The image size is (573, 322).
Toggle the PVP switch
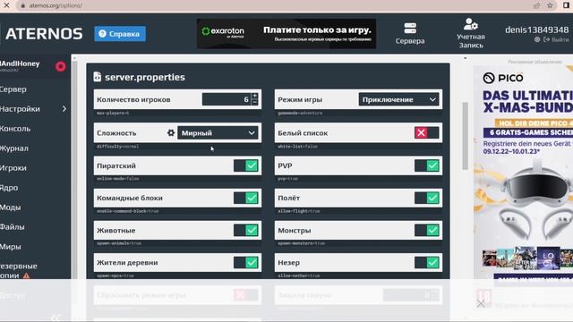pyautogui.click(x=427, y=165)
